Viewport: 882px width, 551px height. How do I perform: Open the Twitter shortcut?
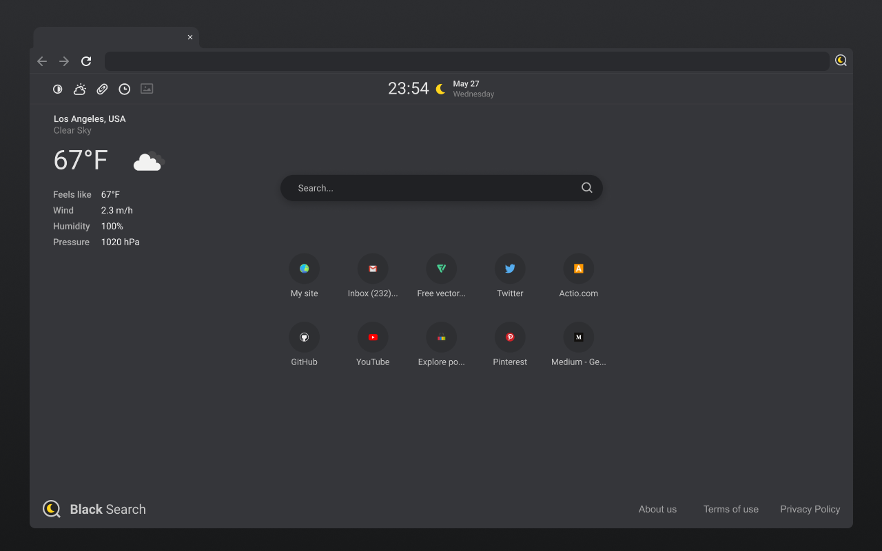tap(510, 269)
